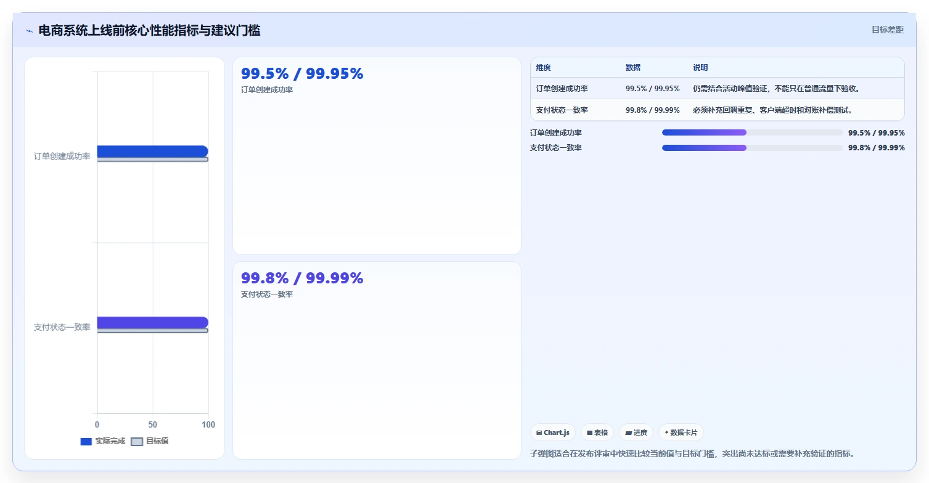Click the gray target bar under 订单创建成功率
Screen dimensions: 929x483
pos(152,160)
